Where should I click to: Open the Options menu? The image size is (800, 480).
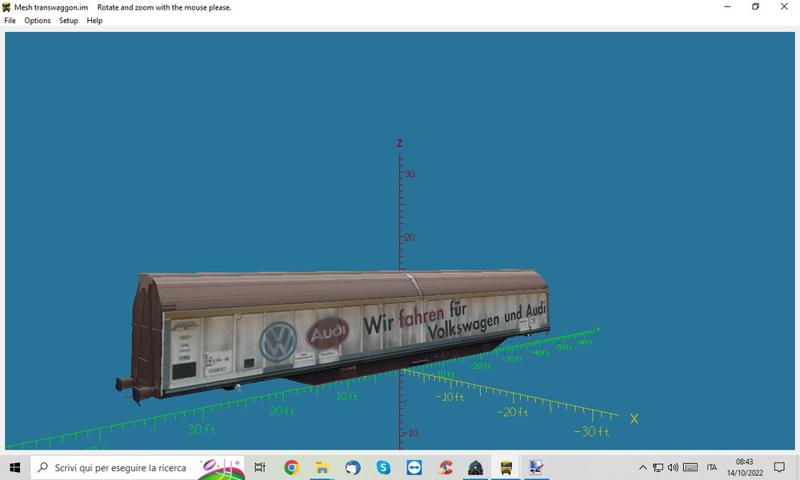38,21
